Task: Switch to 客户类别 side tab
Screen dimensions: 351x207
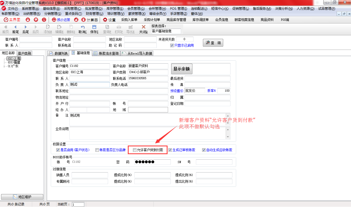Action: [x=25, y=53]
